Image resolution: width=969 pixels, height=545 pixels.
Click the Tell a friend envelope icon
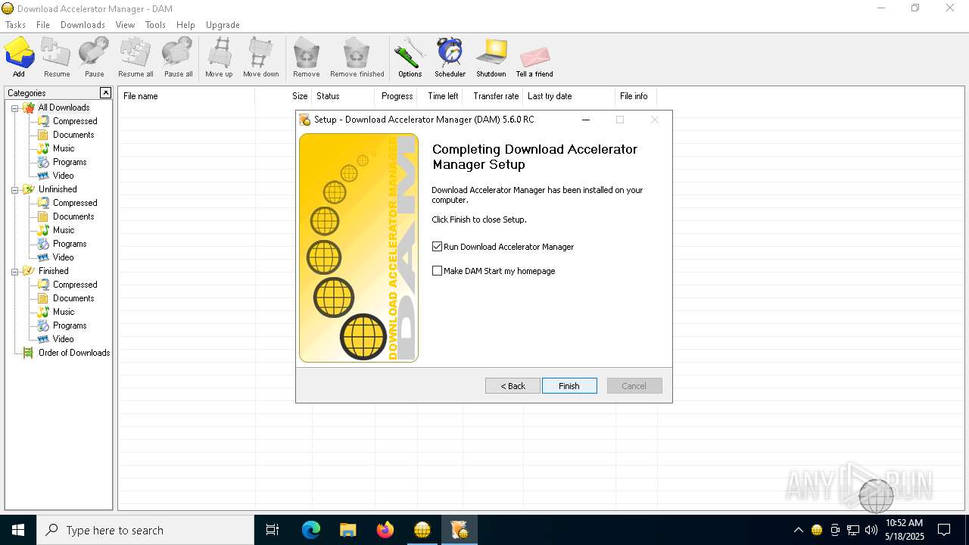534,58
